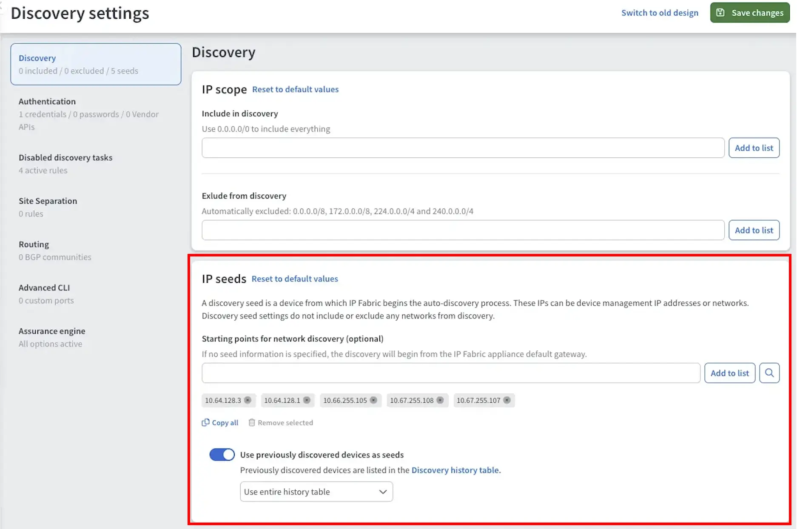Click Switch to old design link
Screen dimensions: 797x529
point(660,13)
